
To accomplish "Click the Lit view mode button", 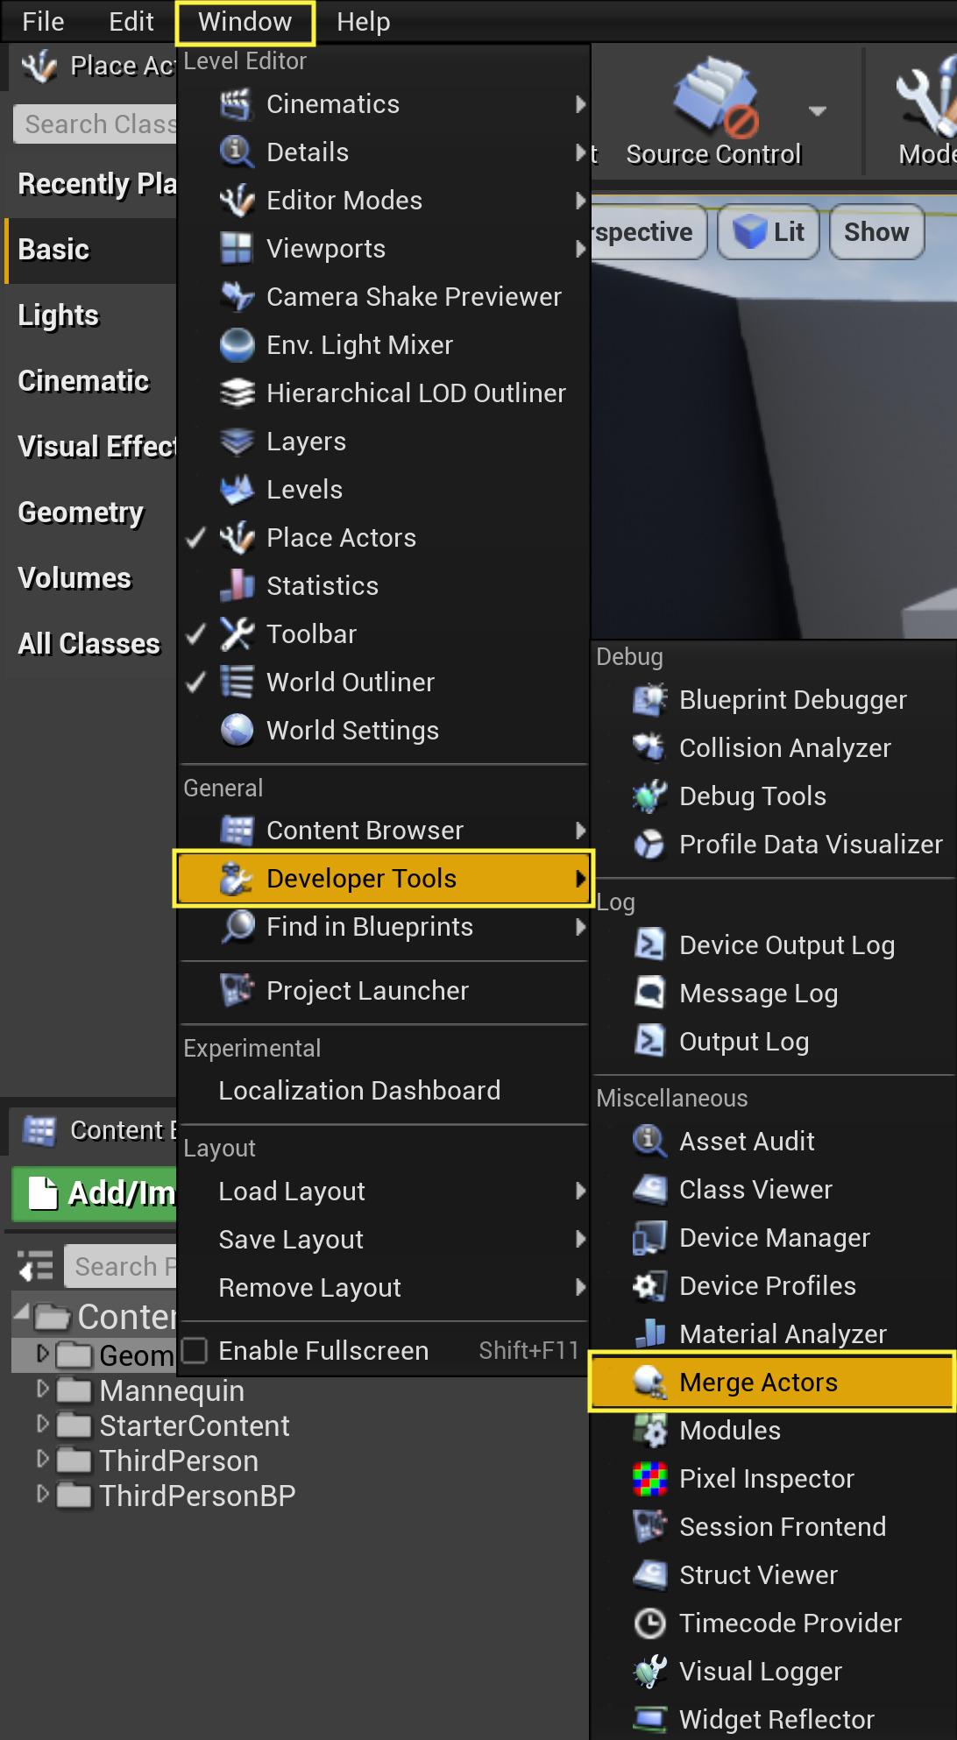I will click(769, 232).
